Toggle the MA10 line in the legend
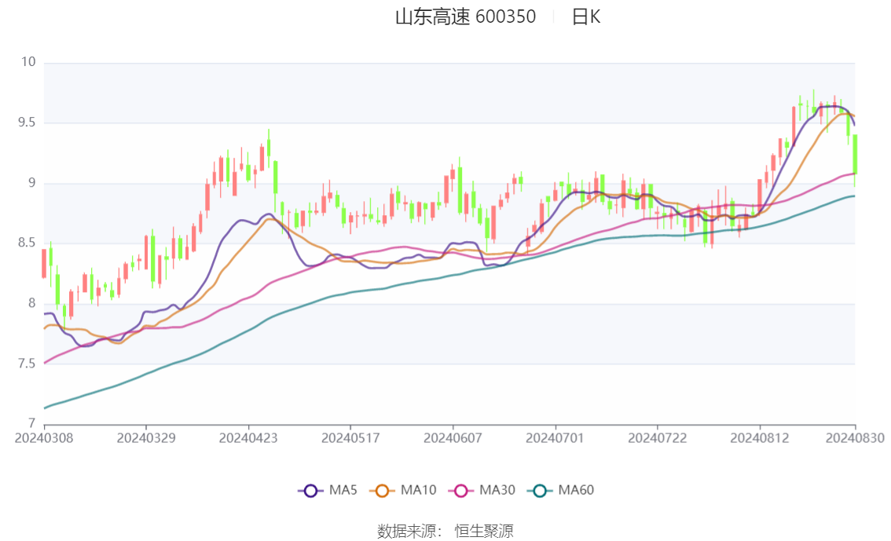Screen dimensions: 891x541 tap(403, 491)
